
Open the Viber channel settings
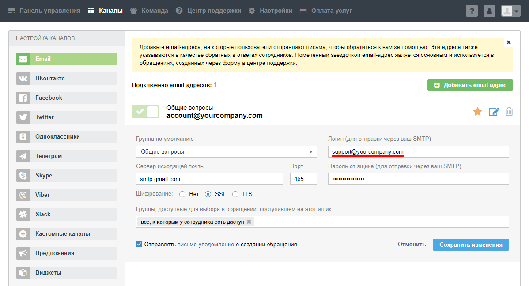tap(67, 195)
